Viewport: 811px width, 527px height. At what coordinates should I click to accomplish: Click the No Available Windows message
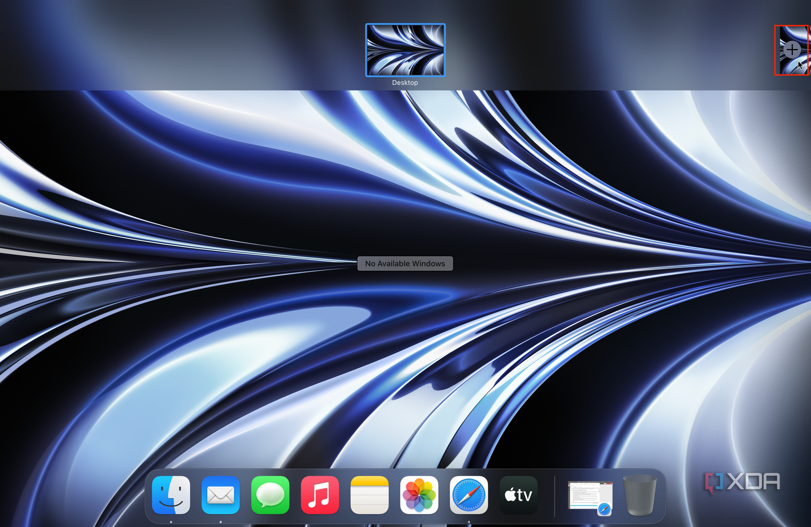tap(405, 263)
